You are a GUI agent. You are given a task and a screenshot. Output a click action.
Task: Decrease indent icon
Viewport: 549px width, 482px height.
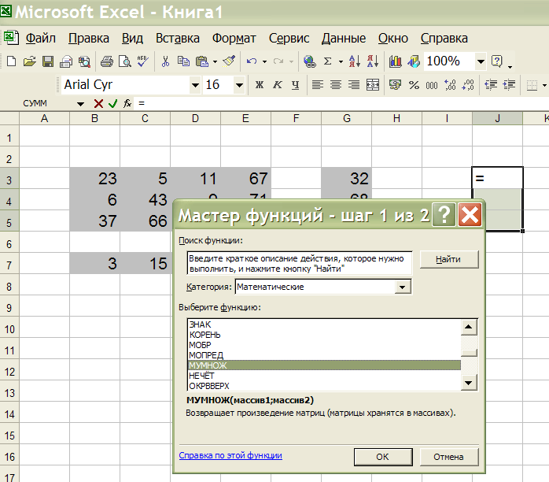click(491, 85)
